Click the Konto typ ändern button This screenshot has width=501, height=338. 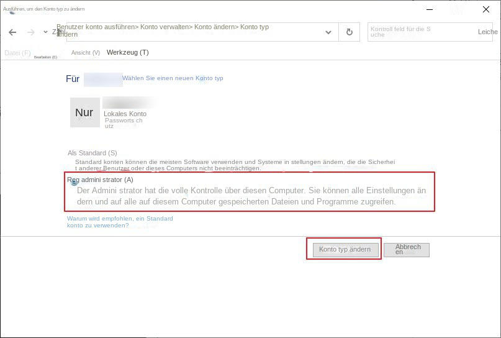click(x=345, y=249)
